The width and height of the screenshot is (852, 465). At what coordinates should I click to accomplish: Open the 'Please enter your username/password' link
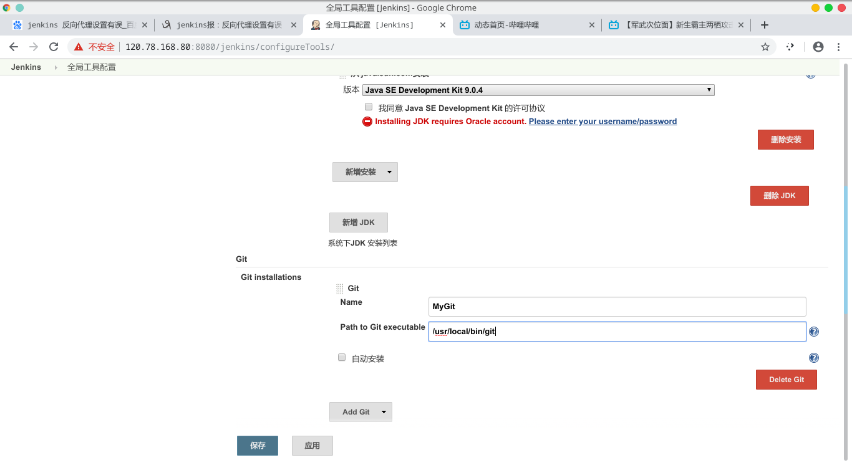coord(603,122)
